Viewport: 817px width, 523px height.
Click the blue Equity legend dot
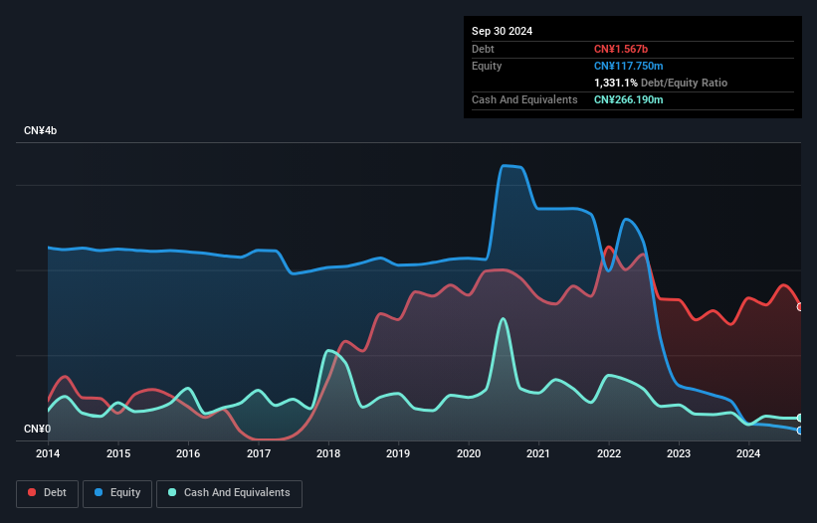[x=99, y=492]
